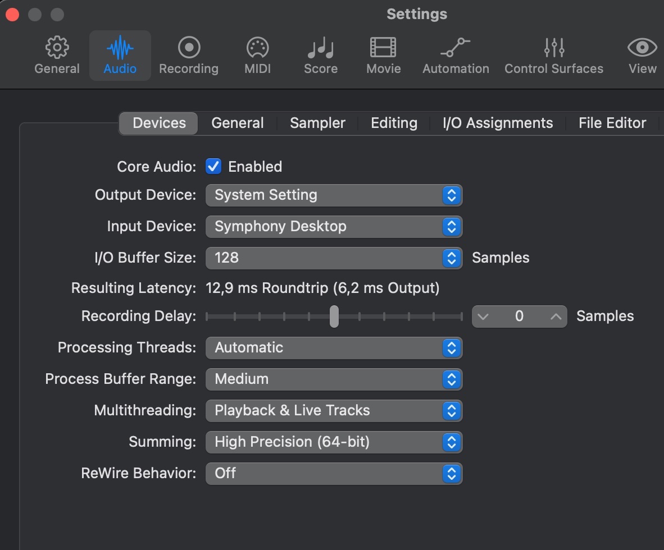Switch to the I/O Assignments tab
The width and height of the screenshot is (664, 550).
[498, 123]
